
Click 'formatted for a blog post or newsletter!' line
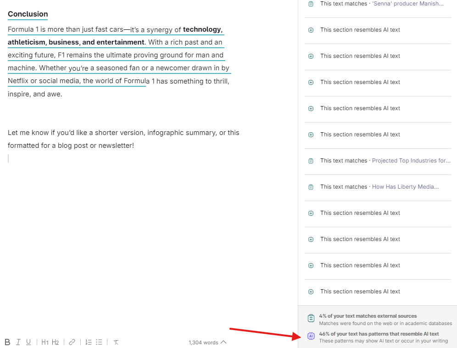tap(71, 145)
